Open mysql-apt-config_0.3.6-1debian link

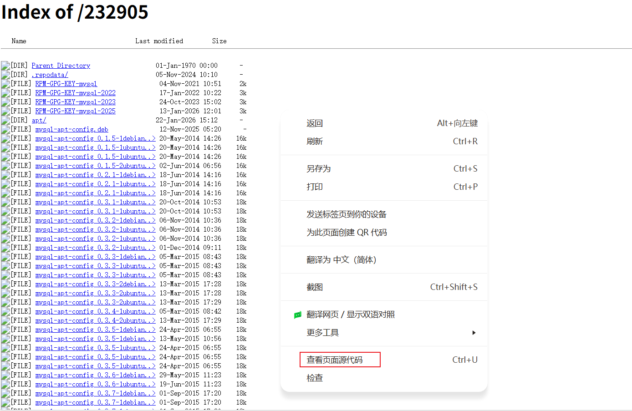95,375
